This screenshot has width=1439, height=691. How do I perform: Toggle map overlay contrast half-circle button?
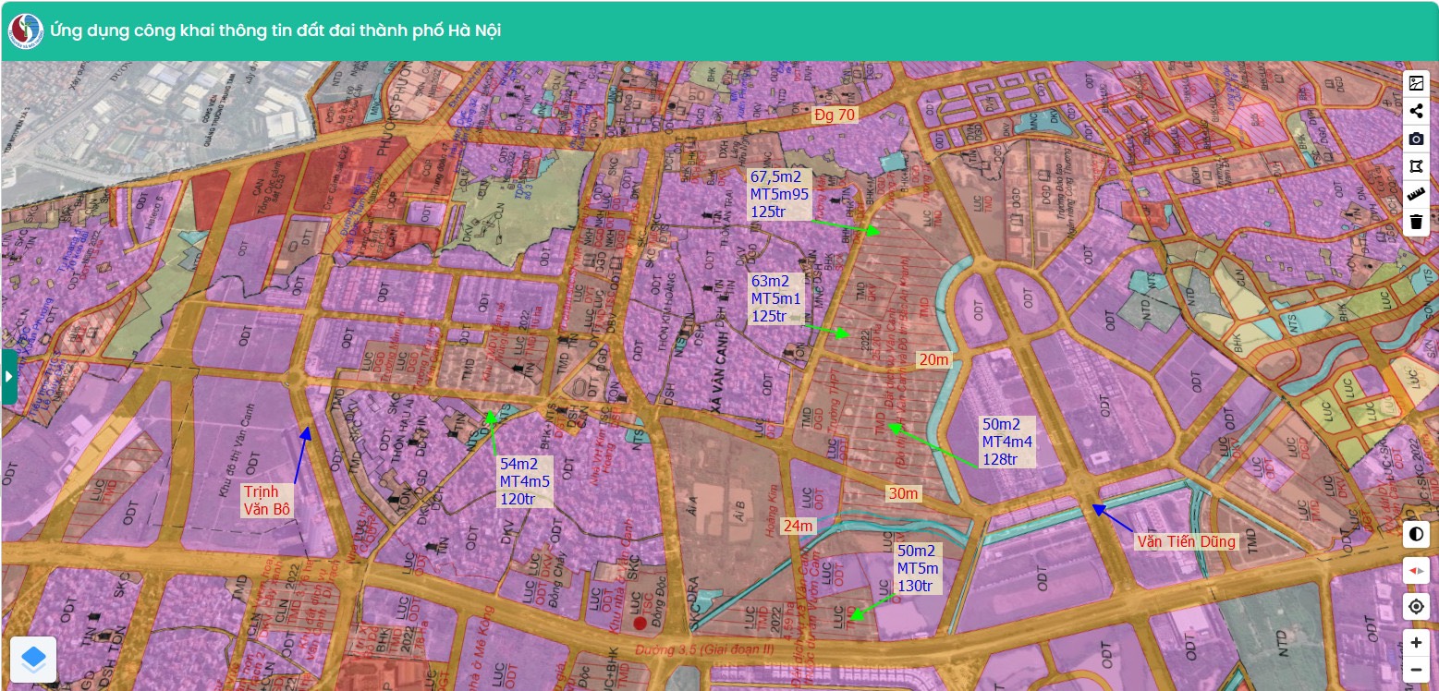[1416, 535]
